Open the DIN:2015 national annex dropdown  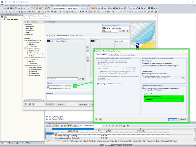[x=110, y=31]
